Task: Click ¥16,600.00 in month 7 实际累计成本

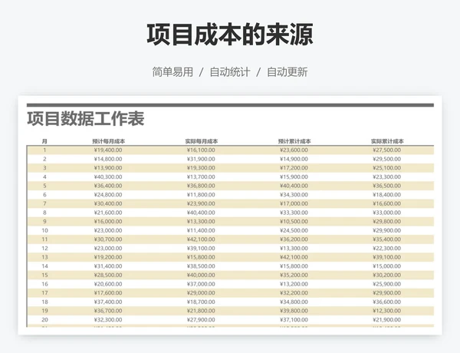Action: tap(387, 203)
